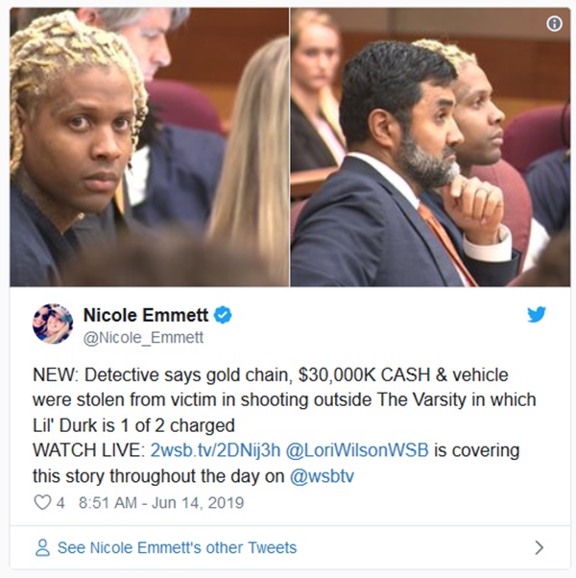The image size is (576, 578).
Task: Click the blue verified badge
Action: tap(223, 315)
